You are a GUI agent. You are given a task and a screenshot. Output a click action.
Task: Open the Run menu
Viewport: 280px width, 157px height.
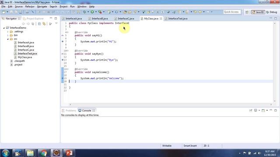coord(72,7)
